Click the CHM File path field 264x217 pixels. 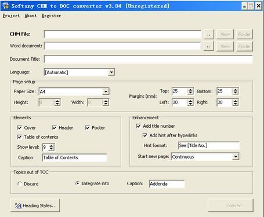(x=122, y=34)
